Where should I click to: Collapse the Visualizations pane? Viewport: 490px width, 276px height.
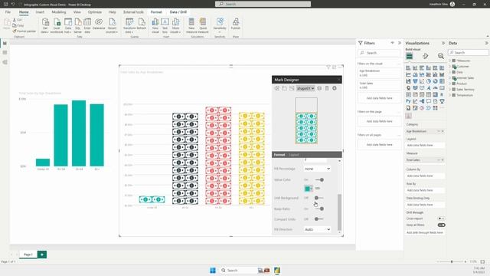coord(443,43)
